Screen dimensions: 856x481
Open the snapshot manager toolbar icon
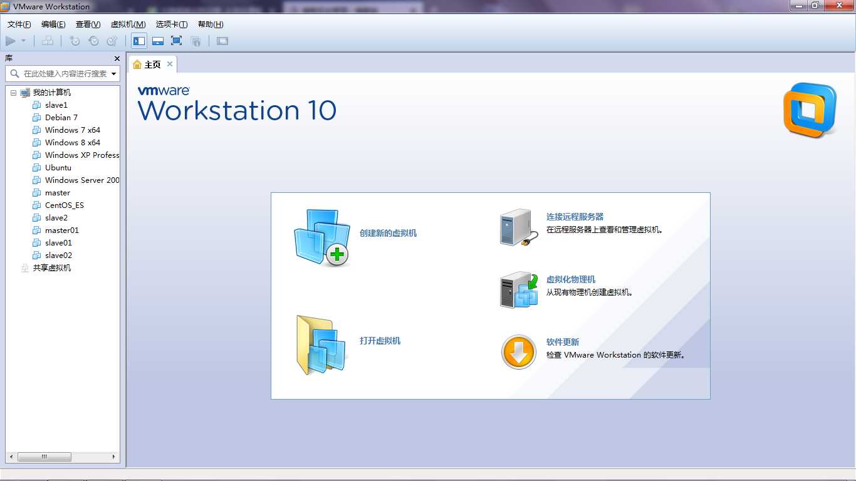112,41
